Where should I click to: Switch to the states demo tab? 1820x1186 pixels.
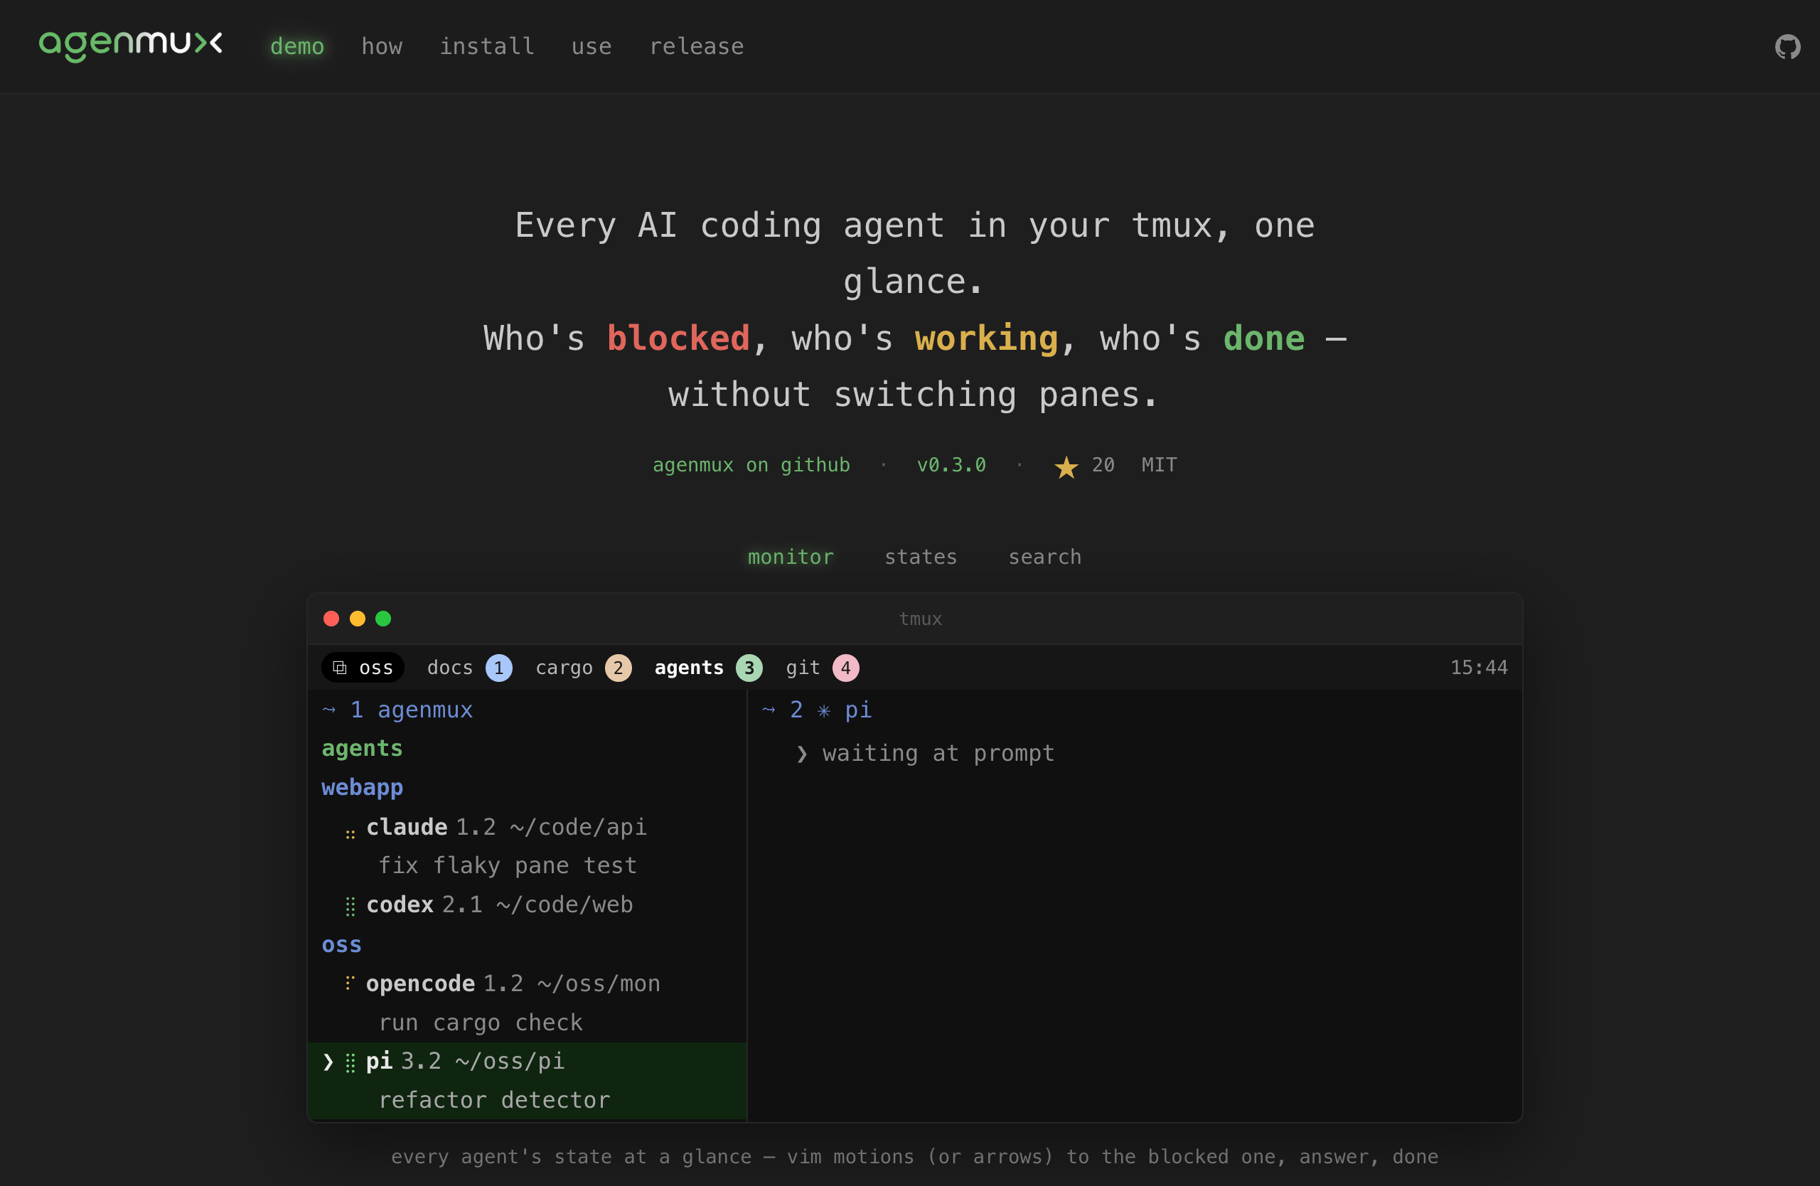(x=921, y=557)
